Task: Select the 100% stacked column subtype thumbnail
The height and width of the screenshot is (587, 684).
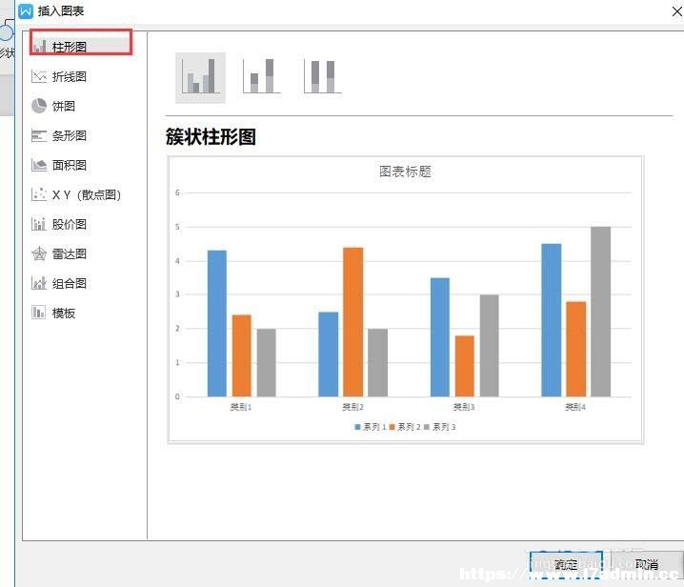Action: coord(323,76)
